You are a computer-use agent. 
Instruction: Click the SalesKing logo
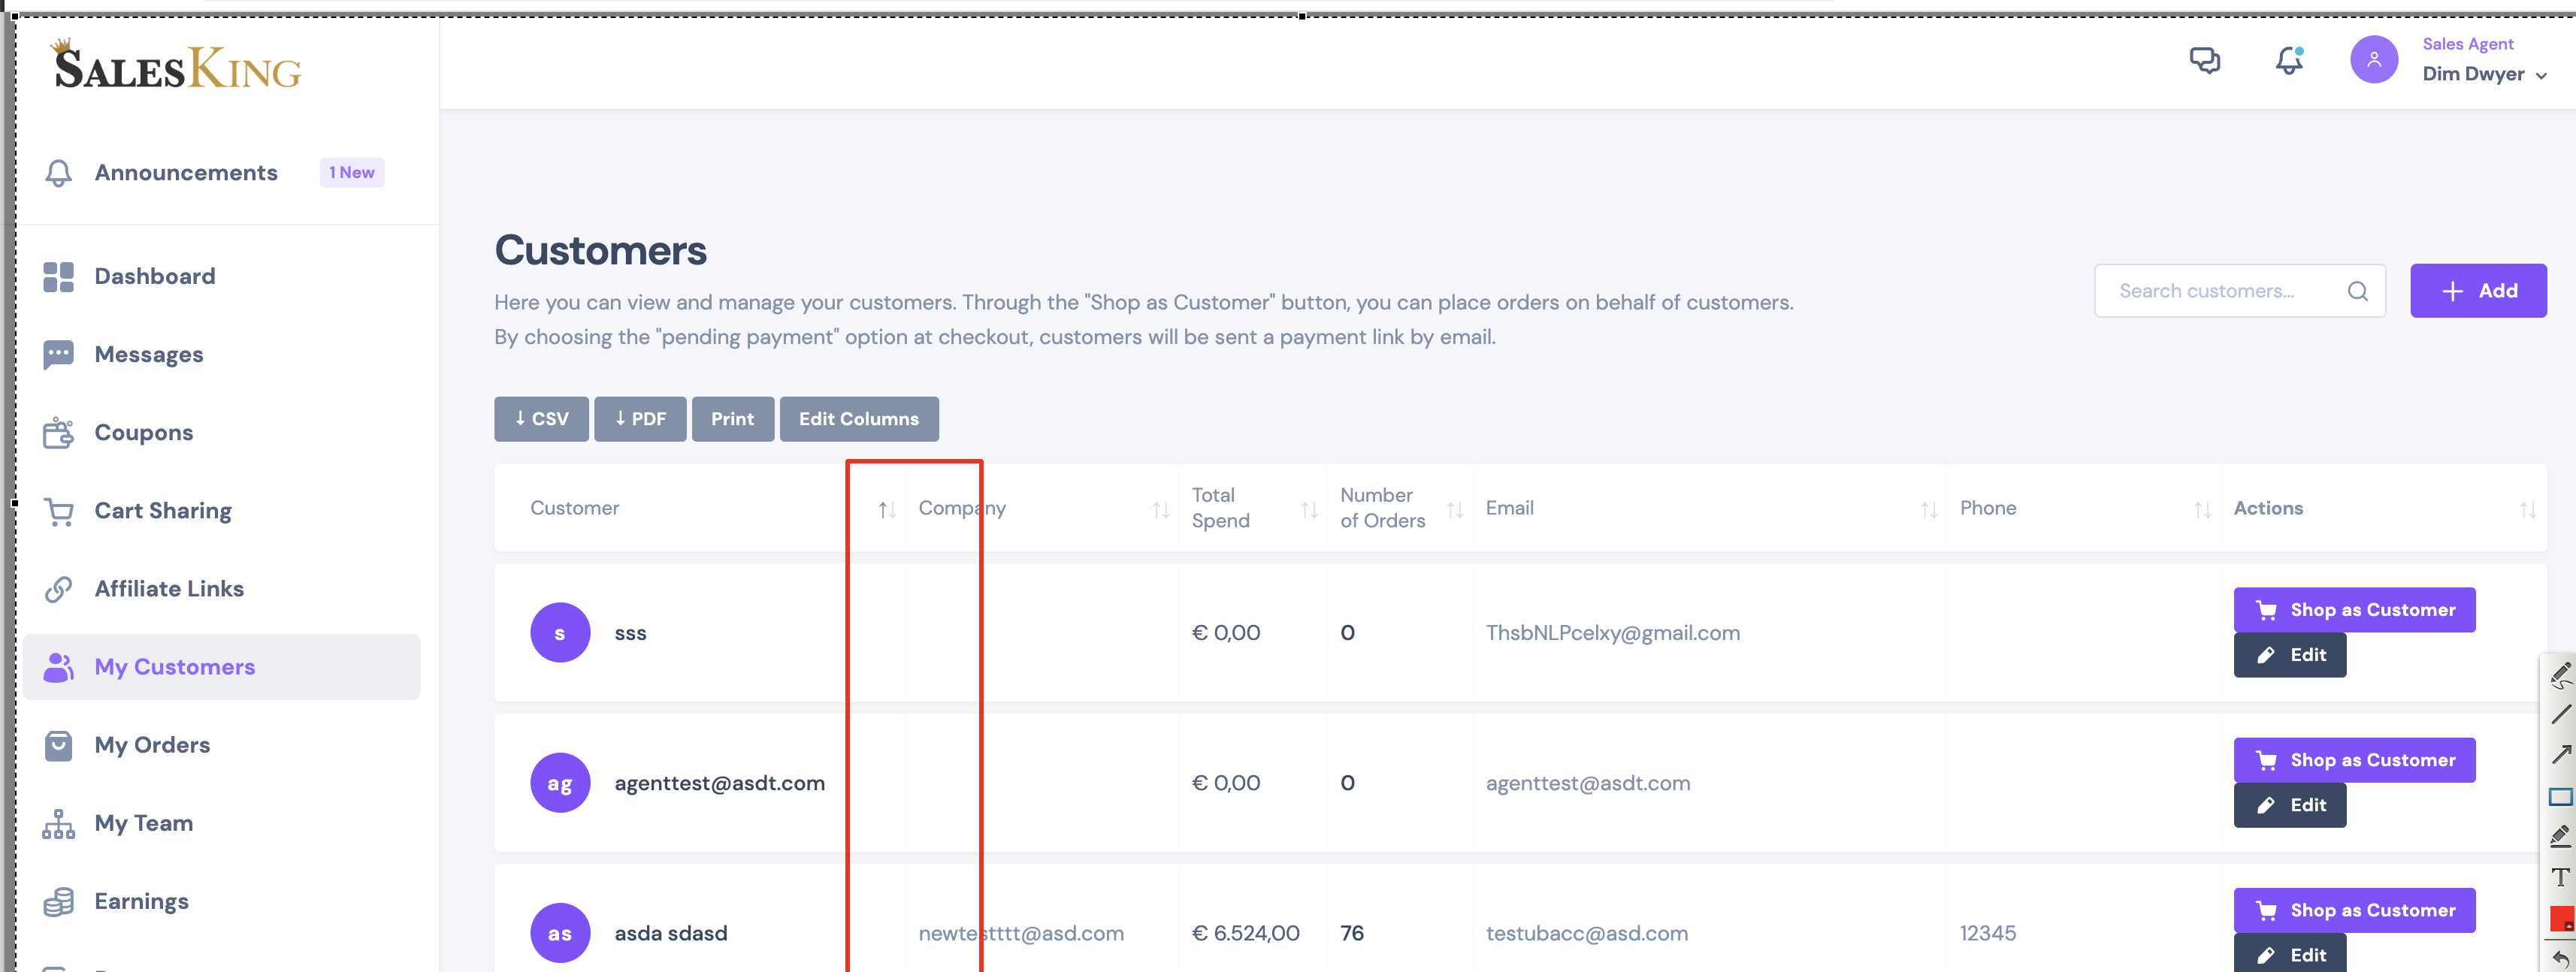point(176,65)
